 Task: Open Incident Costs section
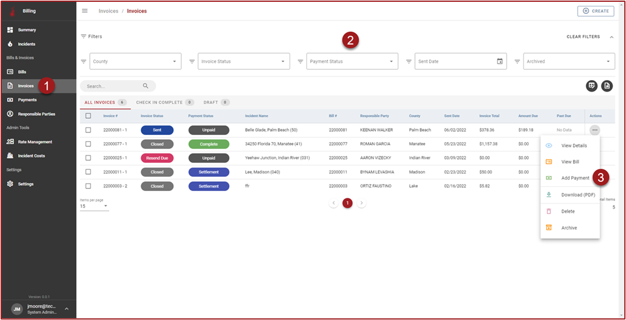tap(31, 155)
